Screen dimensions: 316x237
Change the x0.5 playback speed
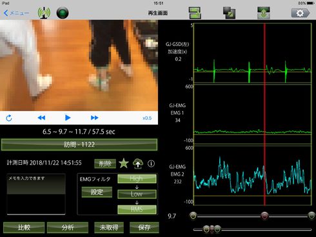pos(147,118)
